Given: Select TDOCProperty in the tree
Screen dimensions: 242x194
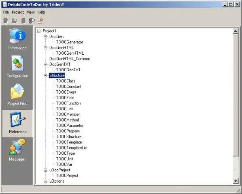Looking at the screenshot, I should point(68,131).
